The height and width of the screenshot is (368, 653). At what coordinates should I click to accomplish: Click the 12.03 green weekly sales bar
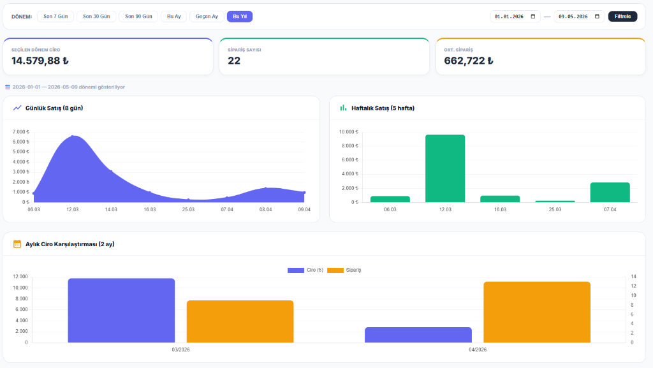coord(445,168)
